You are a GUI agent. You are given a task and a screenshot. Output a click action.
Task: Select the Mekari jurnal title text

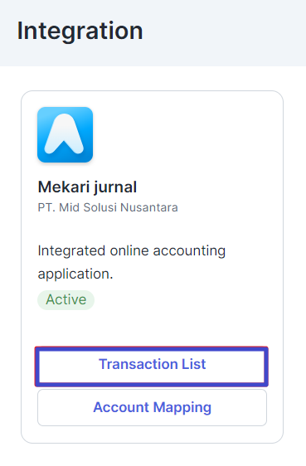coord(87,187)
